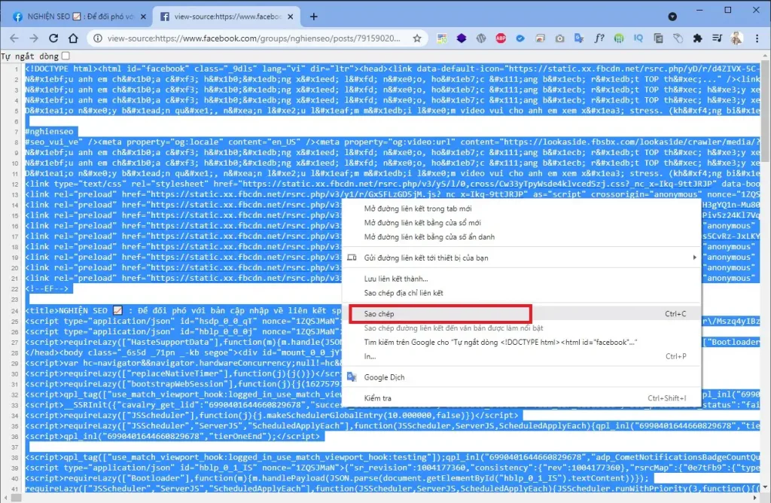The width and height of the screenshot is (771, 503).
Task: Go forward with the forward arrow
Action: (x=33, y=38)
